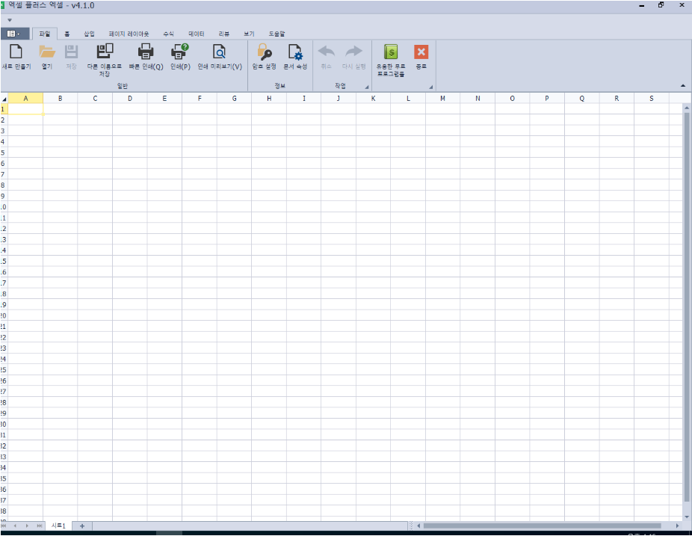692x536 pixels.
Task: Click the red 종료 exit icon
Action: (x=421, y=52)
